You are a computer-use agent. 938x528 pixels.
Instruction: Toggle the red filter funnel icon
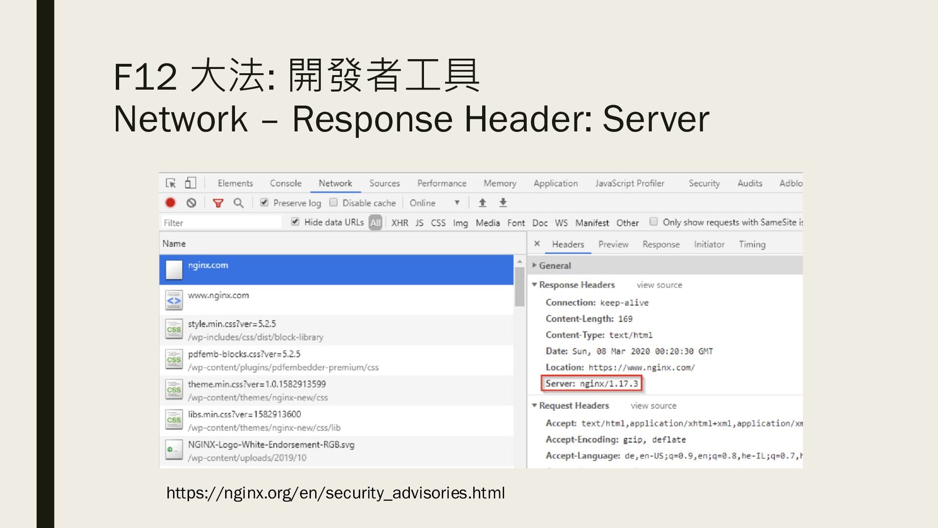[218, 203]
